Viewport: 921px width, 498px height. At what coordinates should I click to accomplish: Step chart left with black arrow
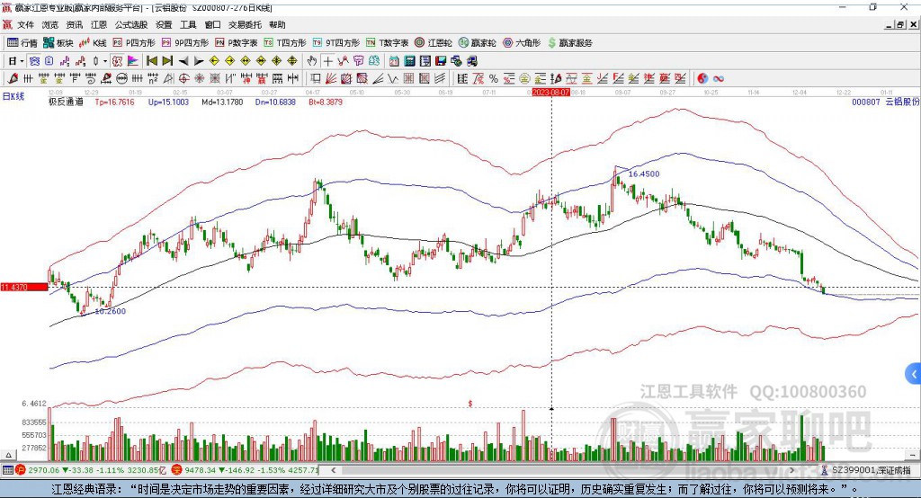tap(183, 61)
